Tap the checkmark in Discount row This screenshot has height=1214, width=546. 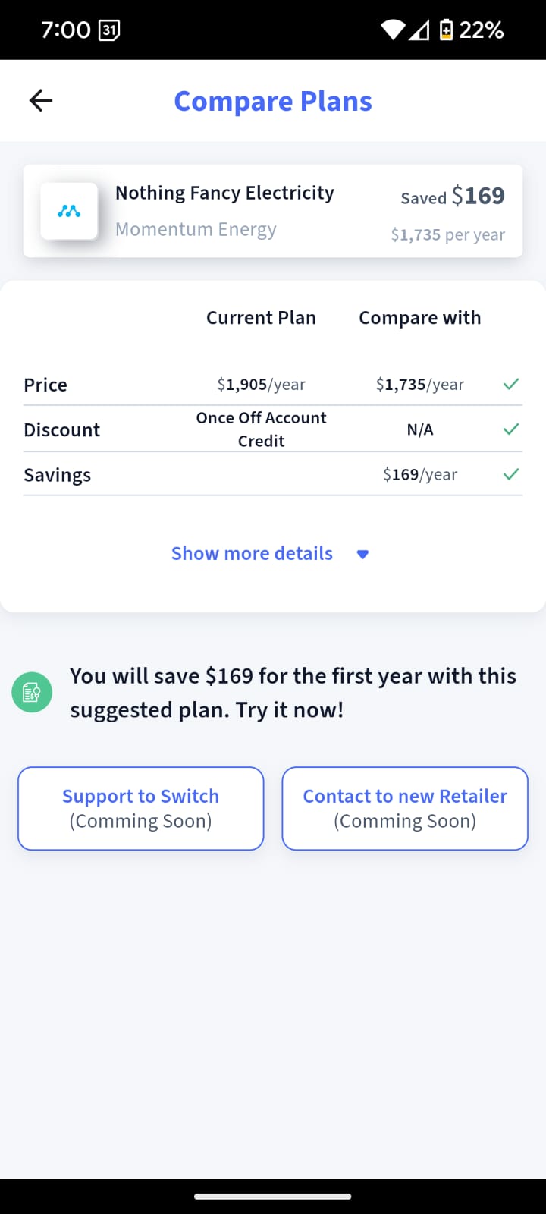tap(511, 429)
